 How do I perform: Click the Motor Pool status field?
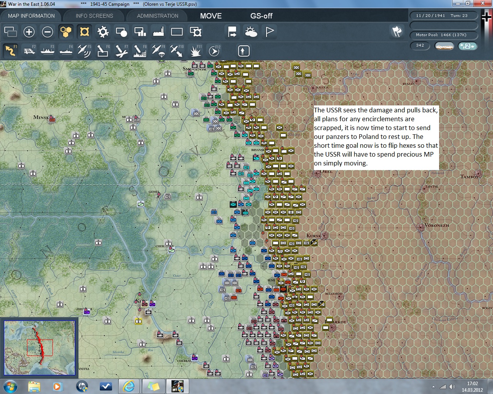tap(443, 35)
